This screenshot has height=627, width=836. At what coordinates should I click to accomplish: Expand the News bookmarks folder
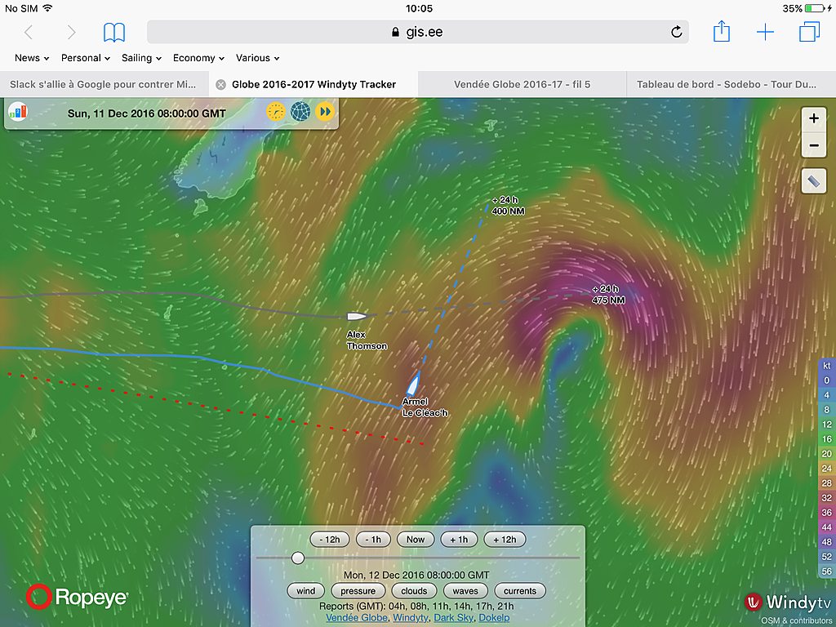[32, 58]
